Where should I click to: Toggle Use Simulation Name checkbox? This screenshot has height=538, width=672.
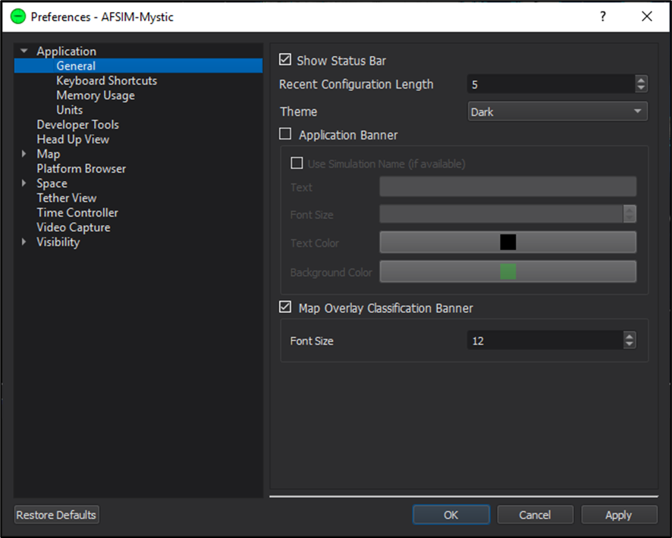[x=297, y=163]
